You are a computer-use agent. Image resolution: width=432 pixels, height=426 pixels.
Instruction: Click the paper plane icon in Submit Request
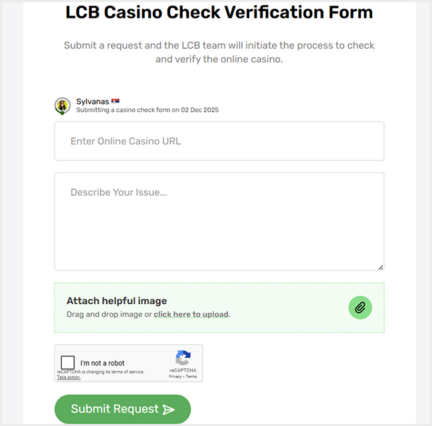169,409
